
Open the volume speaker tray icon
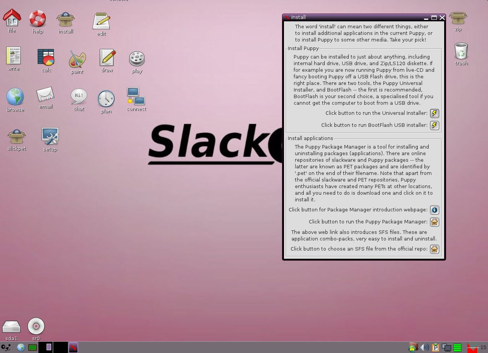click(425, 348)
